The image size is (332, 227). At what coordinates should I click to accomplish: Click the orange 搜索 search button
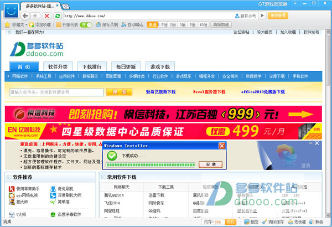tap(119, 92)
